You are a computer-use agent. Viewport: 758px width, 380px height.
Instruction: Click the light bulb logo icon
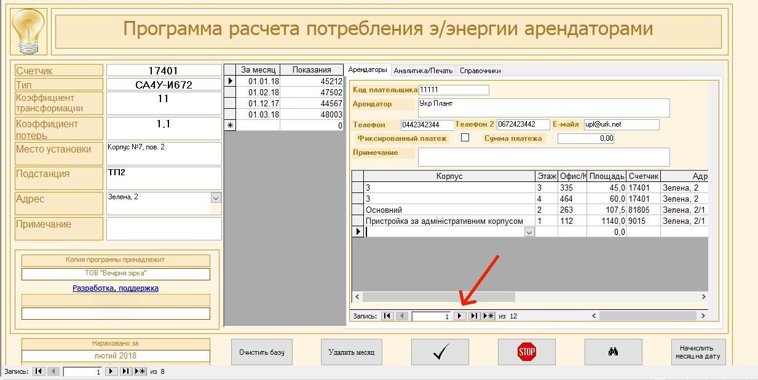[29, 31]
